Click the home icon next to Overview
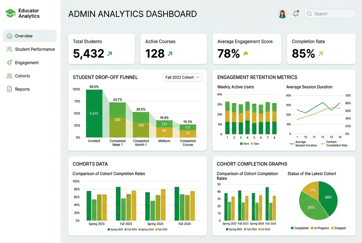This screenshot has height=243, width=362. pos(9,36)
